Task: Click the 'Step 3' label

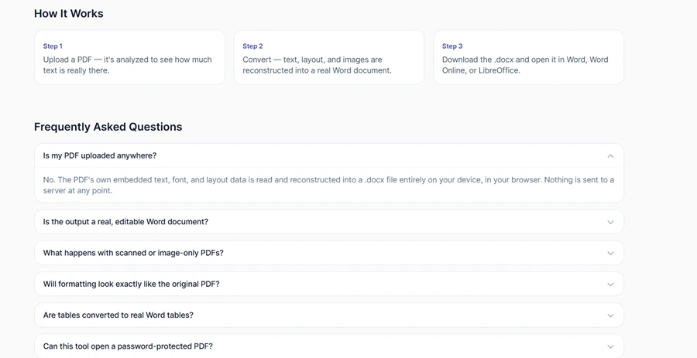Action: (x=452, y=46)
